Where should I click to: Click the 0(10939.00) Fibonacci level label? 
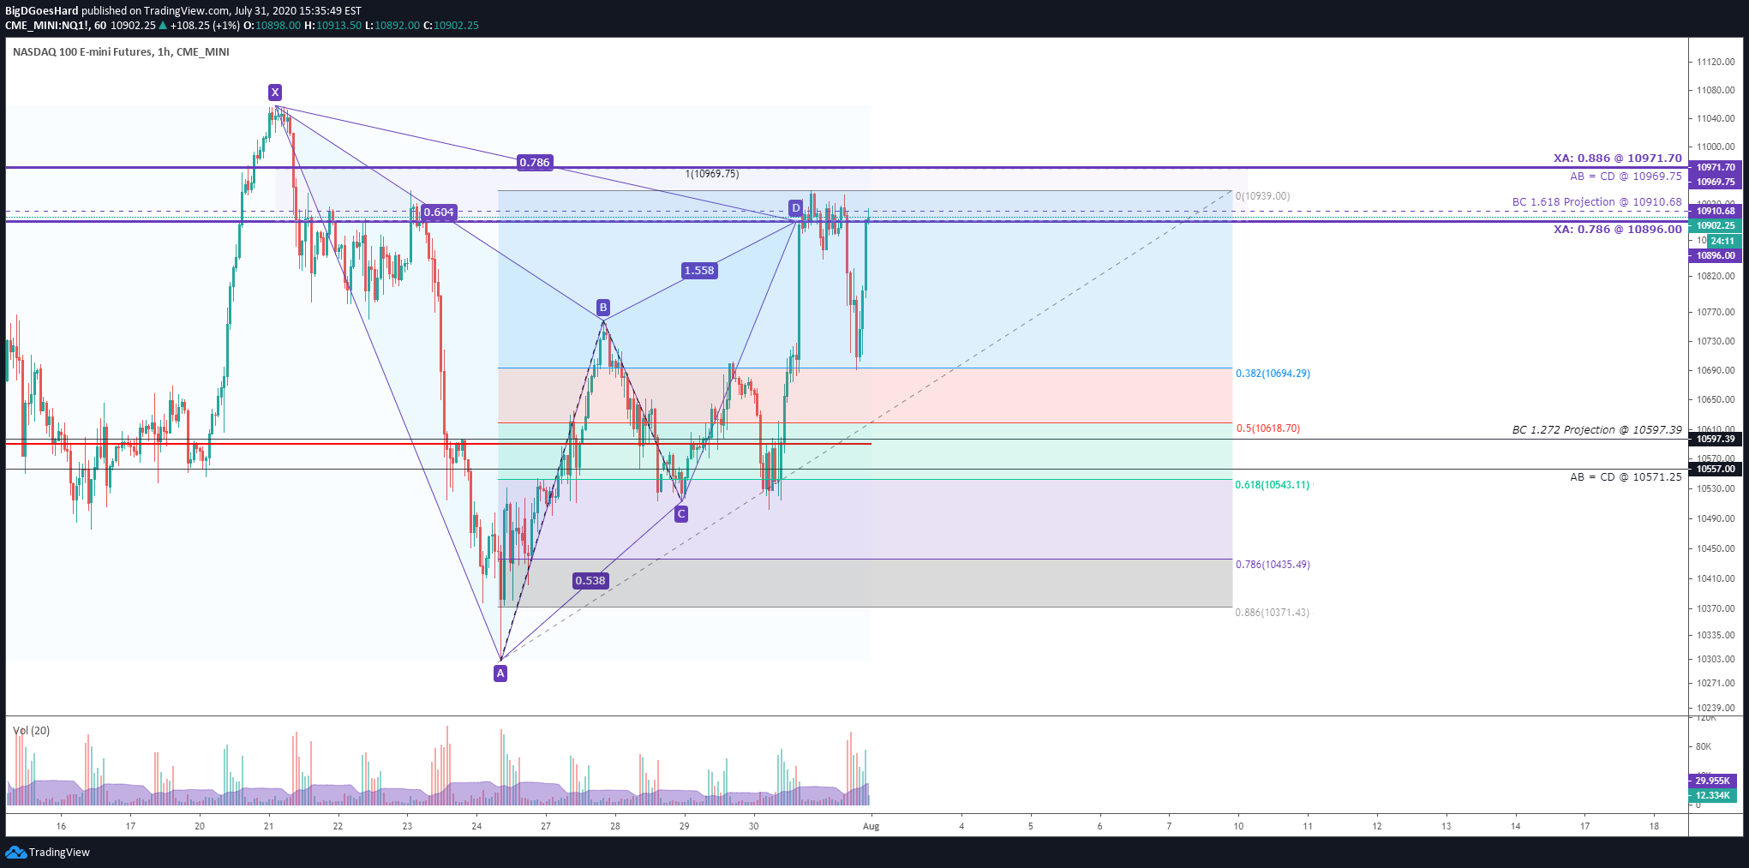(1262, 196)
